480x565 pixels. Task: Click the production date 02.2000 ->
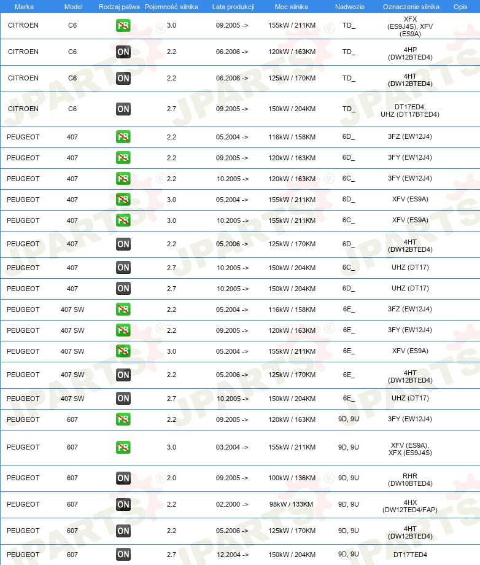(x=232, y=504)
